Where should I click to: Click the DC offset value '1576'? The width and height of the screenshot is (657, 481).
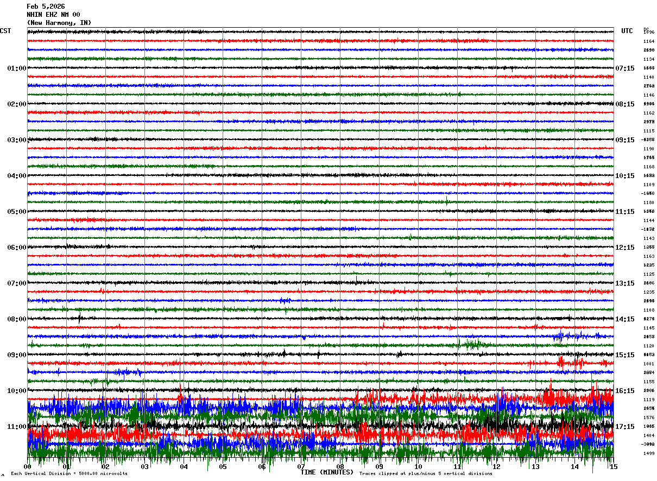pos(649,417)
